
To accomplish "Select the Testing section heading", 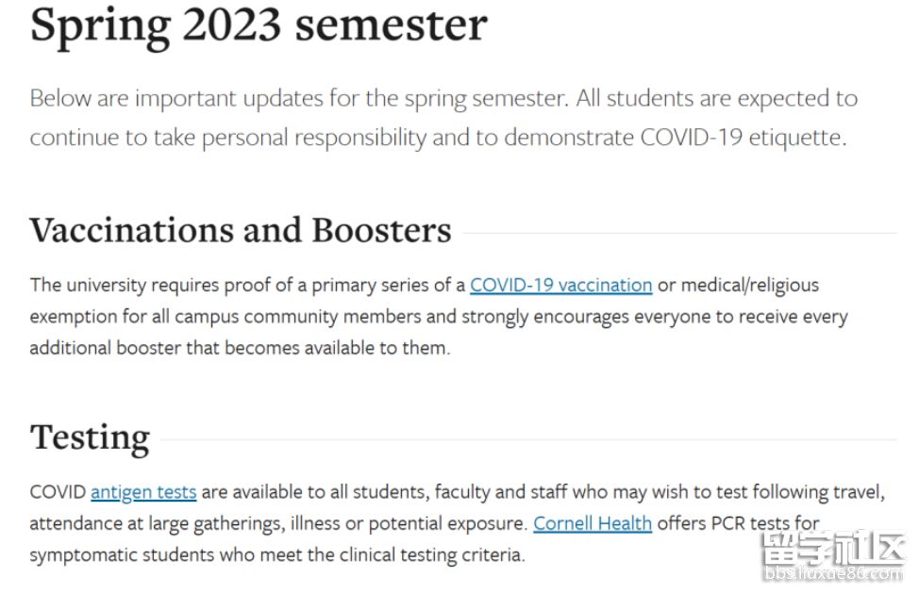I will (x=90, y=437).
